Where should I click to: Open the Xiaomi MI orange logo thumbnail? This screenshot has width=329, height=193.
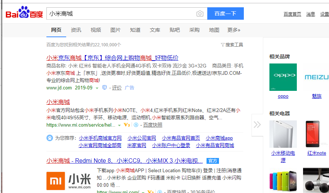pyautogui.click(x=56, y=181)
